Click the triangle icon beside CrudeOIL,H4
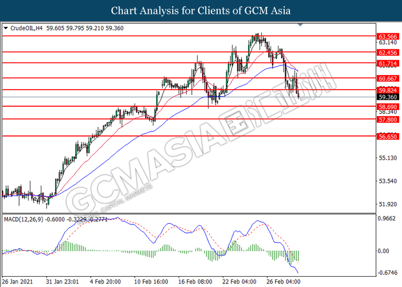 [6, 28]
